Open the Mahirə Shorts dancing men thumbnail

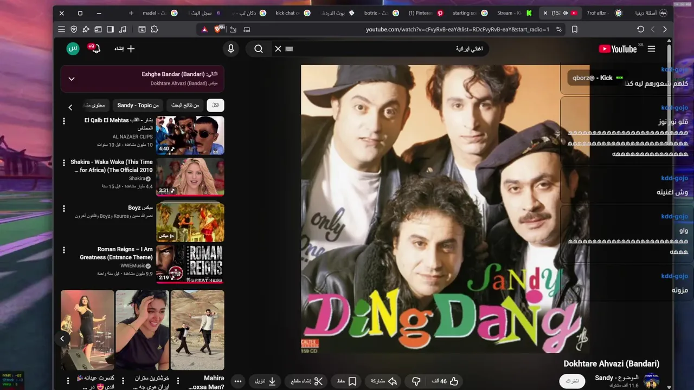197,330
